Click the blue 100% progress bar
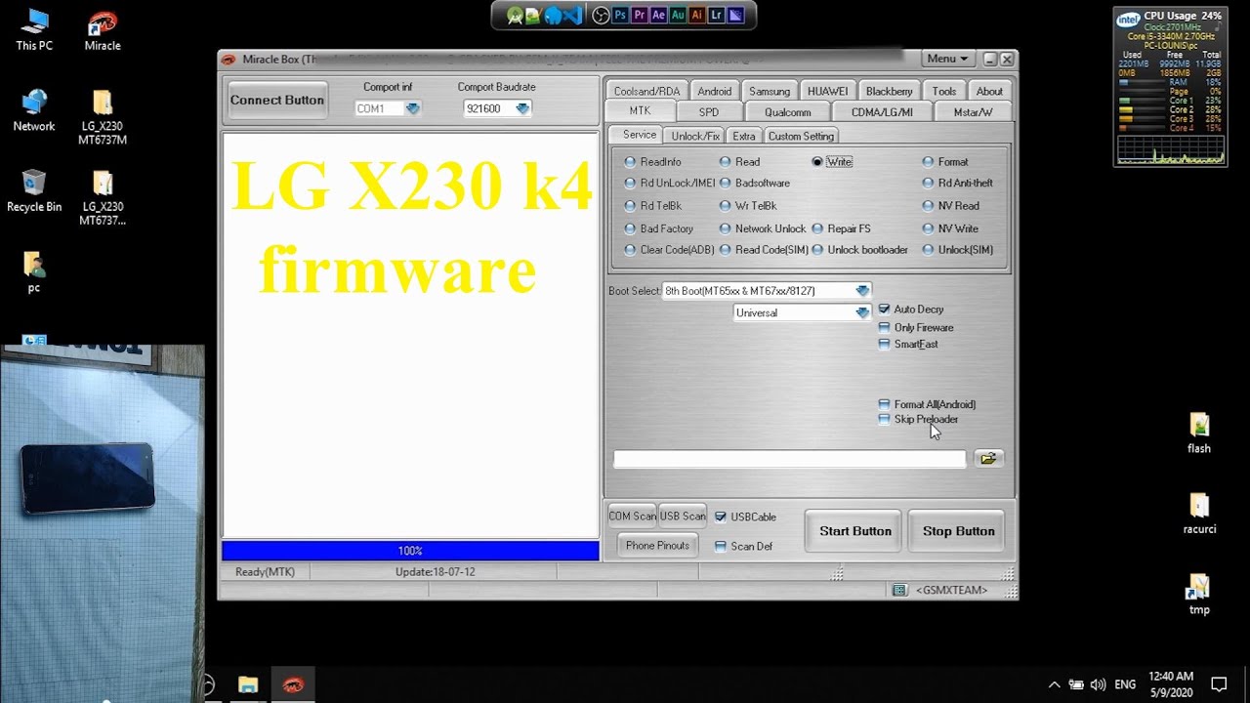 click(x=410, y=551)
